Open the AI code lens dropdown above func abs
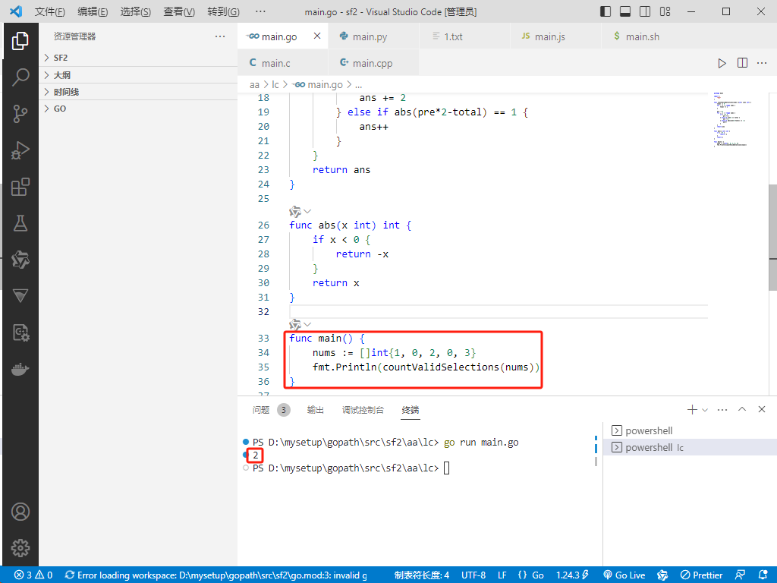 [300, 212]
